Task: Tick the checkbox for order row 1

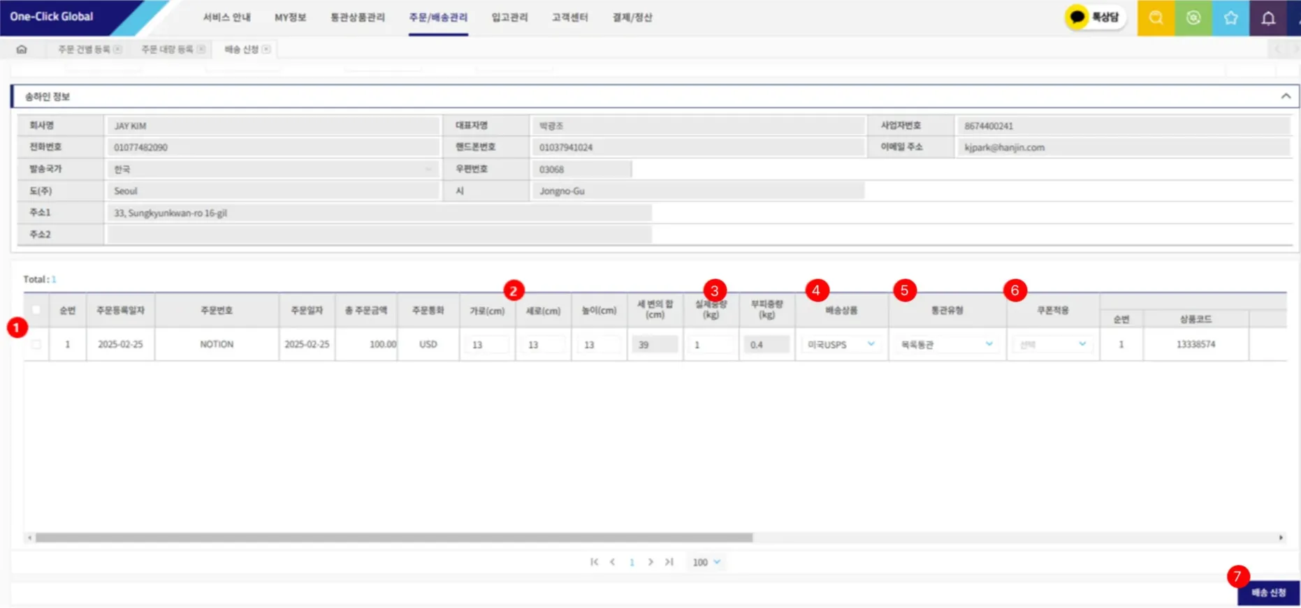Action: click(x=36, y=344)
